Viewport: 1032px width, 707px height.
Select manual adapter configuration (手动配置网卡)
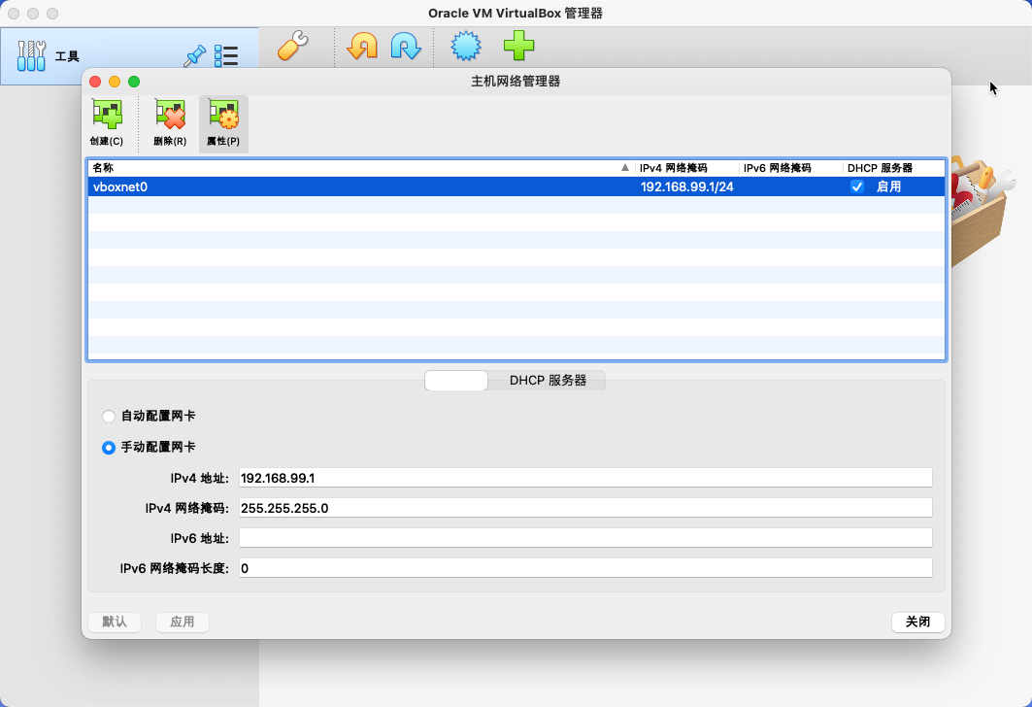pos(109,448)
